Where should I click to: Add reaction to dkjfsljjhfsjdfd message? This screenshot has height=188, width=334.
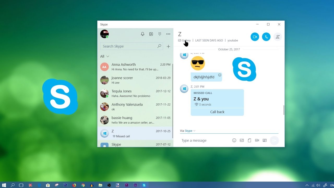point(220,75)
